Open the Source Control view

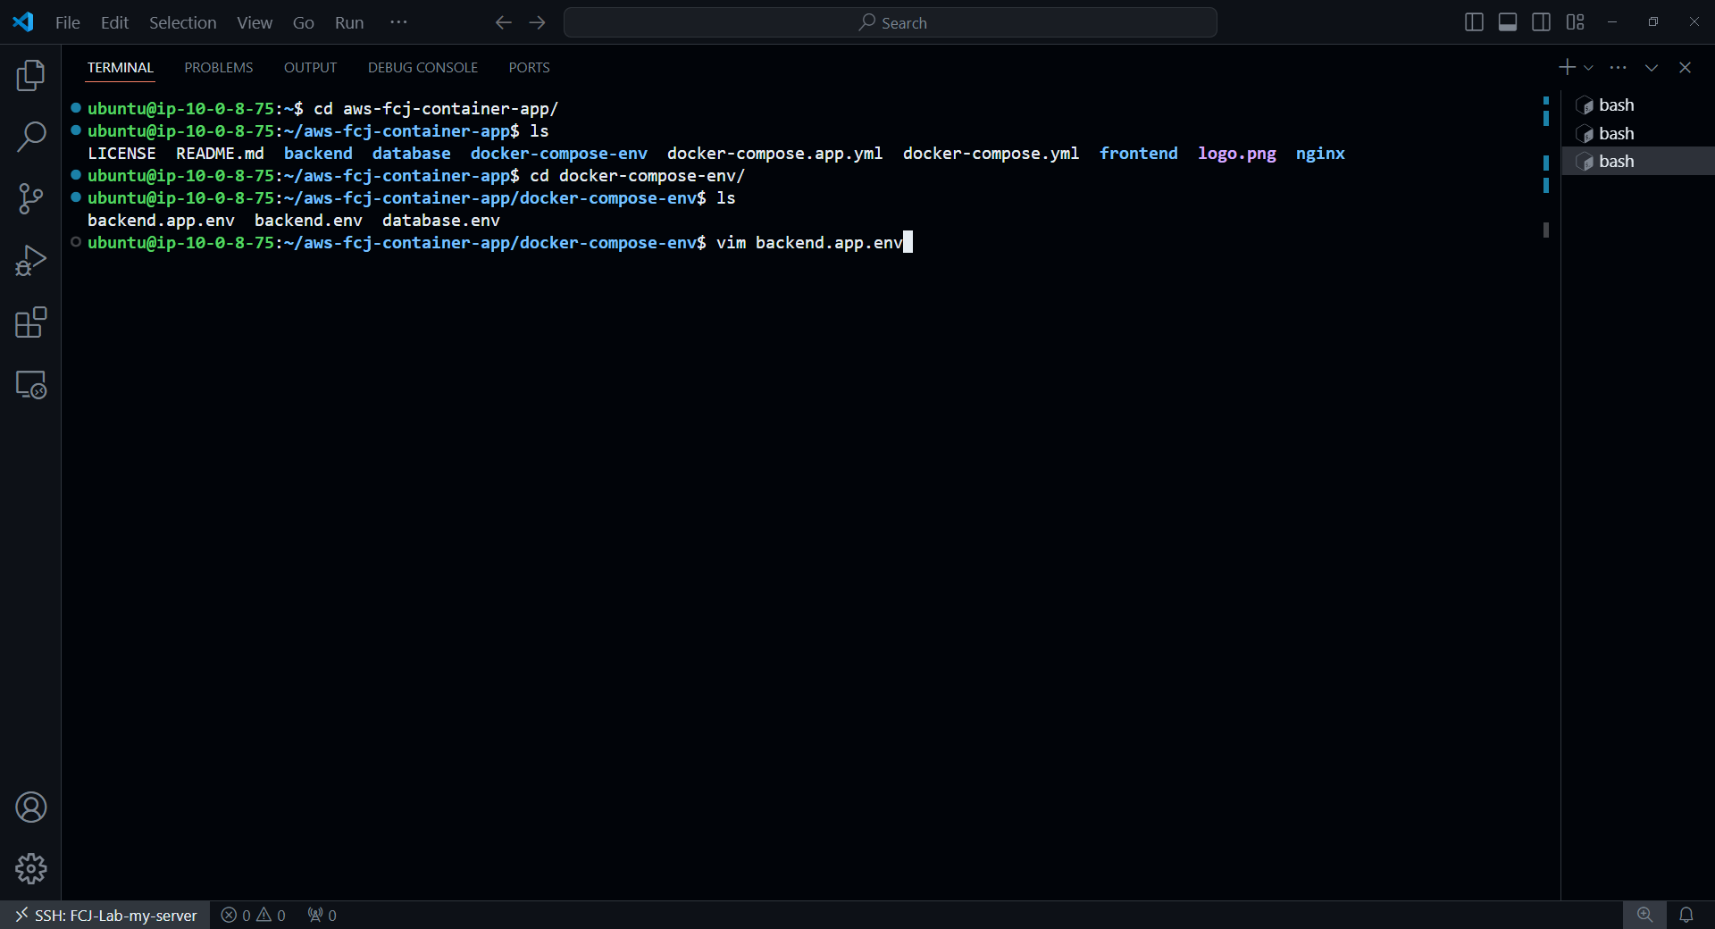(30, 198)
